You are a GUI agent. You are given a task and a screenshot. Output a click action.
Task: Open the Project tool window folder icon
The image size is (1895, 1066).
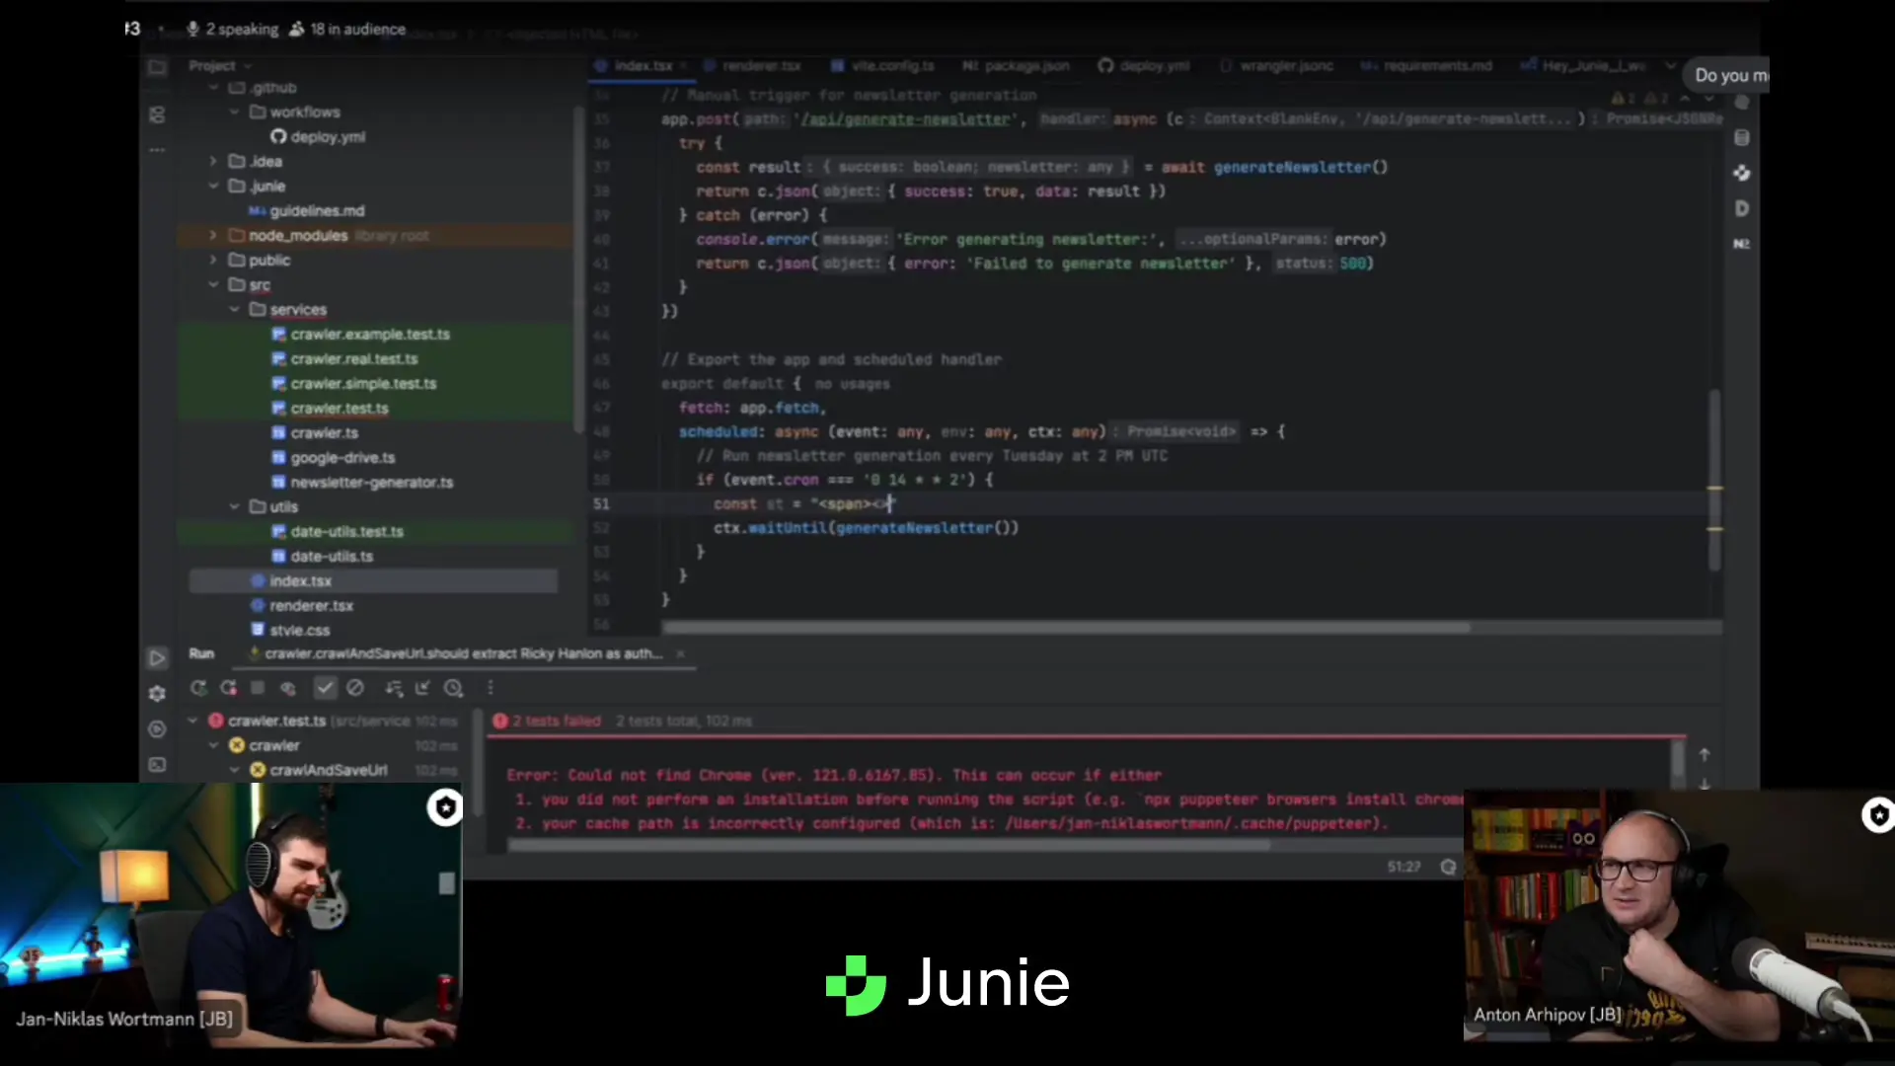pyautogui.click(x=157, y=67)
